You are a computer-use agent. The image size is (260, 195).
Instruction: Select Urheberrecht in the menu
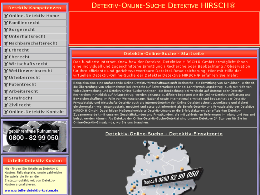click(35, 78)
